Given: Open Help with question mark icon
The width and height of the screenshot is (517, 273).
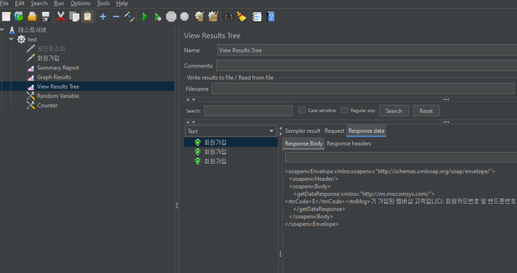Looking at the screenshot, I should (x=270, y=17).
